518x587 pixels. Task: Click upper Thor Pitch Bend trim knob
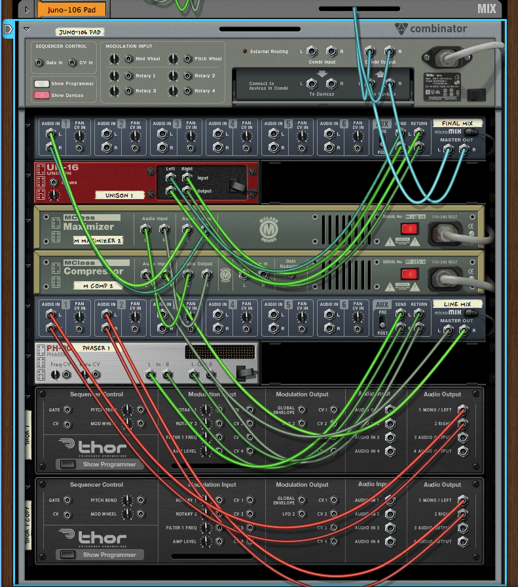pyautogui.click(x=127, y=410)
